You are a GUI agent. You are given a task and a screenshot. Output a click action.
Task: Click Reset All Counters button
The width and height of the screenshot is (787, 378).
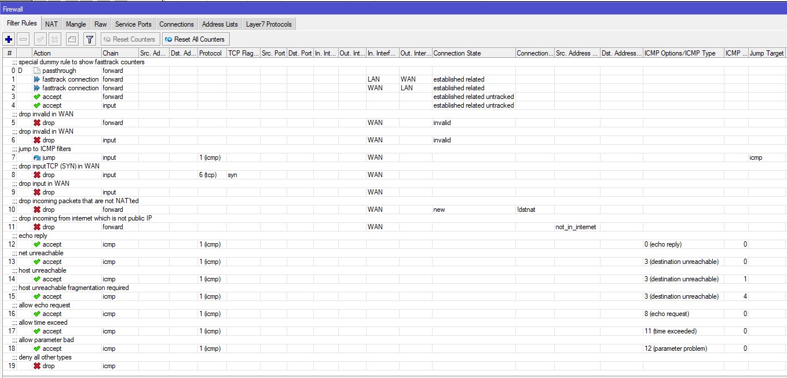click(195, 39)
